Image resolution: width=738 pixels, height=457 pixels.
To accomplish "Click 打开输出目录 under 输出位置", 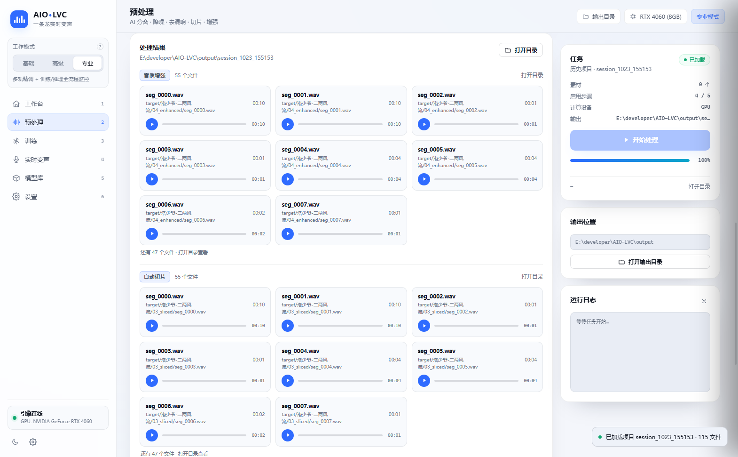I will [x=640, y=262].
